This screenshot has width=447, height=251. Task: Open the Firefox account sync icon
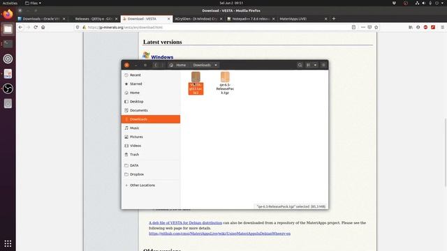point(418,27)
